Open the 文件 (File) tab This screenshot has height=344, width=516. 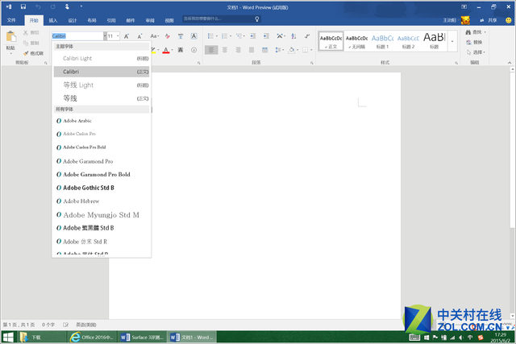pos(11,20)
